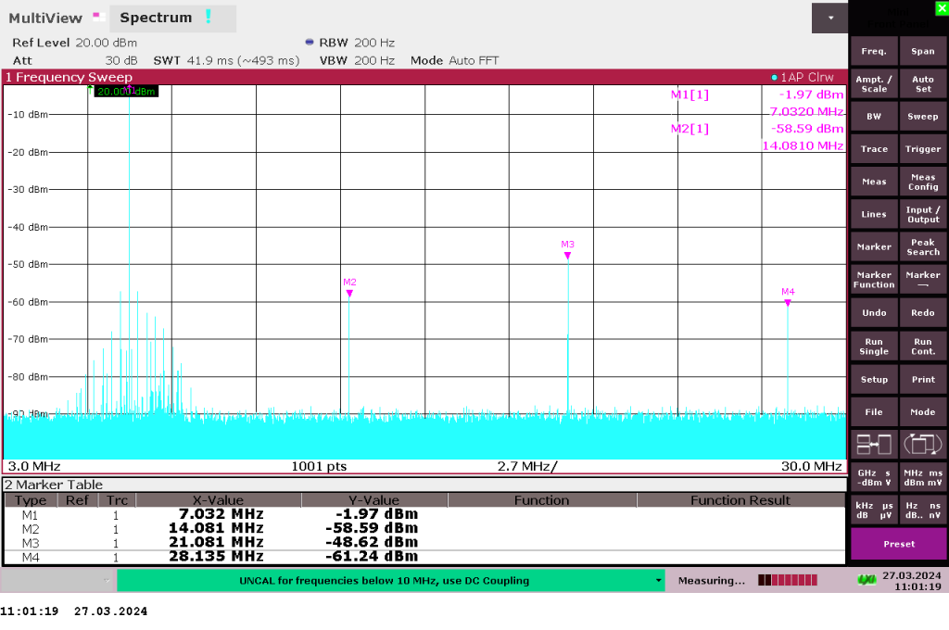
Task: Close the front panel with the green X
Action: (943, 7)
